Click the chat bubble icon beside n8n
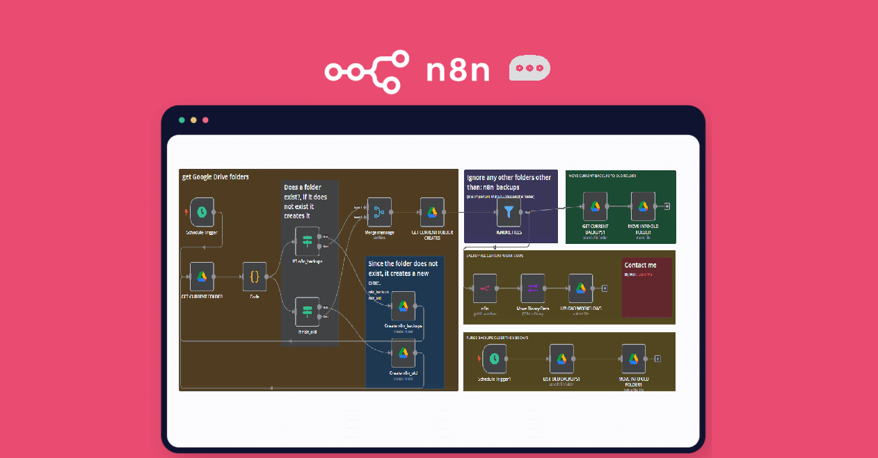878x458 pixels. click(529, 69)
